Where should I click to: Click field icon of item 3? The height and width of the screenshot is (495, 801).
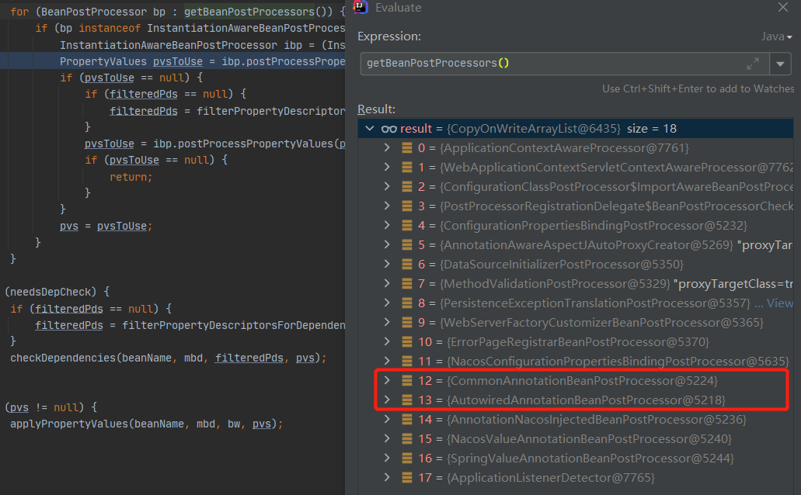[406, 206]
